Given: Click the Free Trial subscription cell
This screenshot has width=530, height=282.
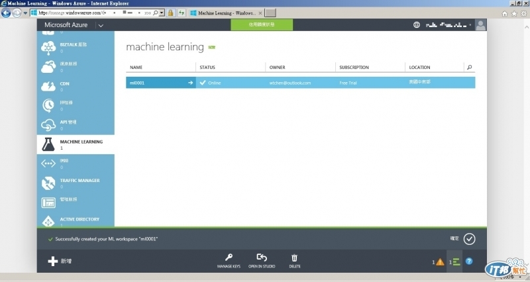Looking at the screenshot, I should (x=370, y=83).
